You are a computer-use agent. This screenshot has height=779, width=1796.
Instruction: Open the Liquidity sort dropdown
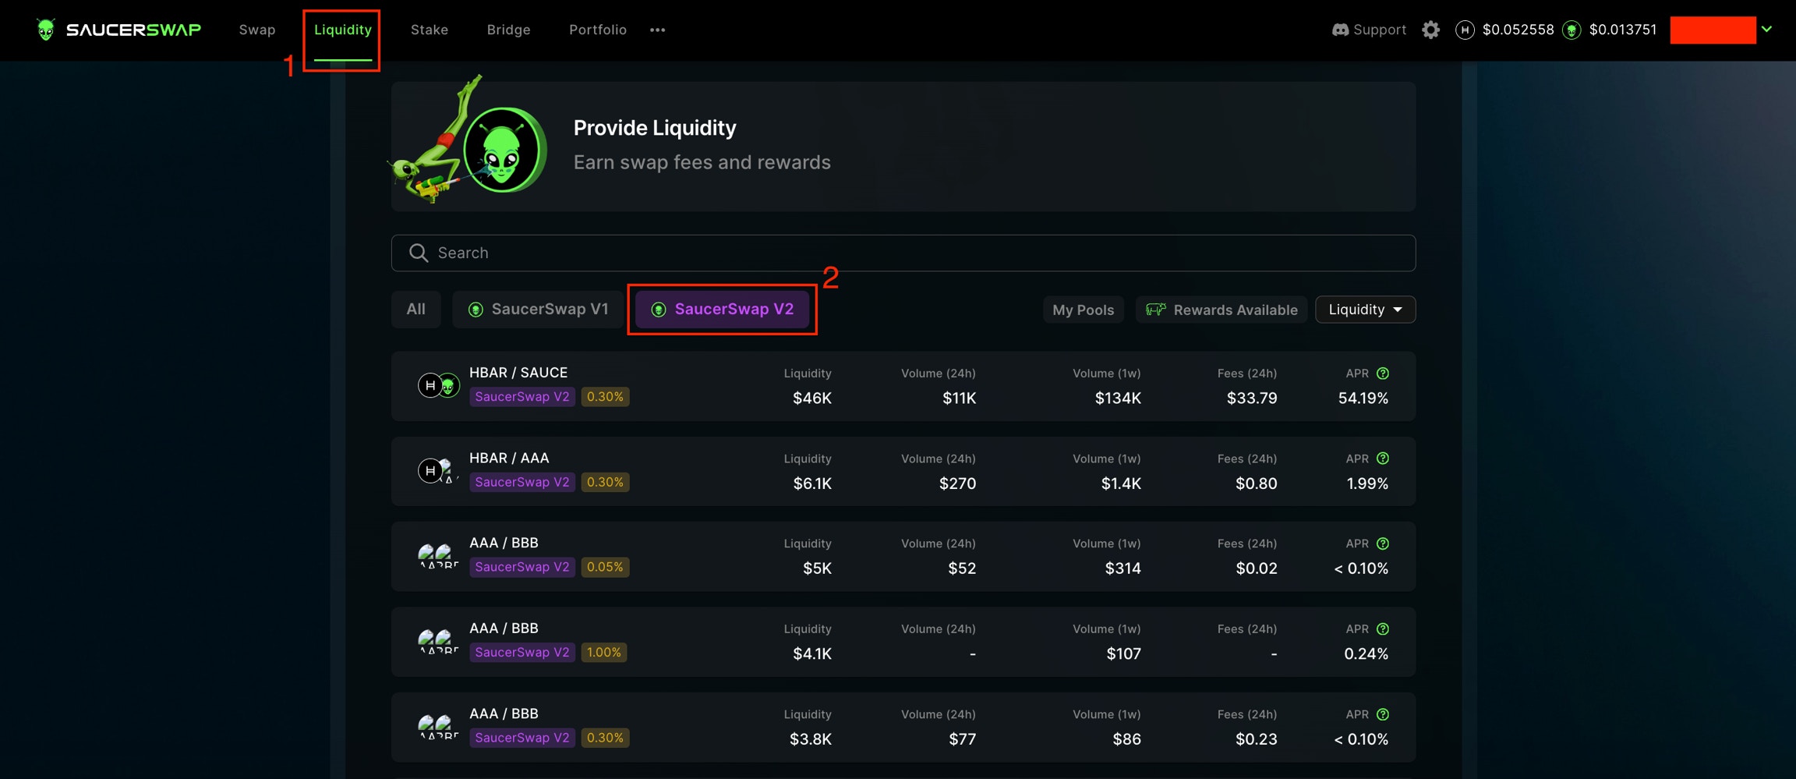[x=1365, y=310]
